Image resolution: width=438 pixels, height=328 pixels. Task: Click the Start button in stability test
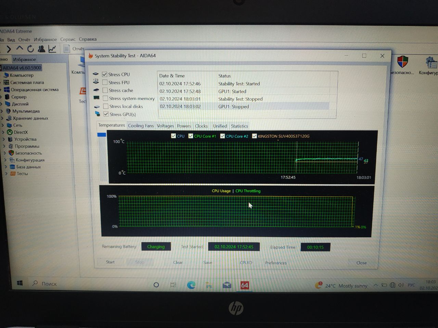coord(110,262)
